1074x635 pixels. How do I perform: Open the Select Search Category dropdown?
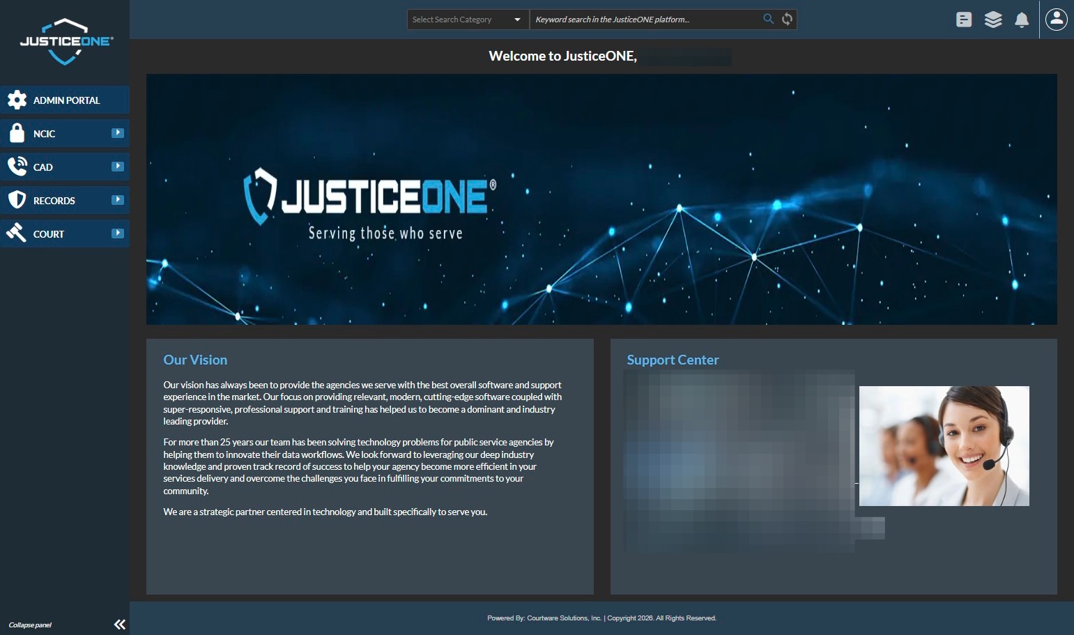[468, 20]
